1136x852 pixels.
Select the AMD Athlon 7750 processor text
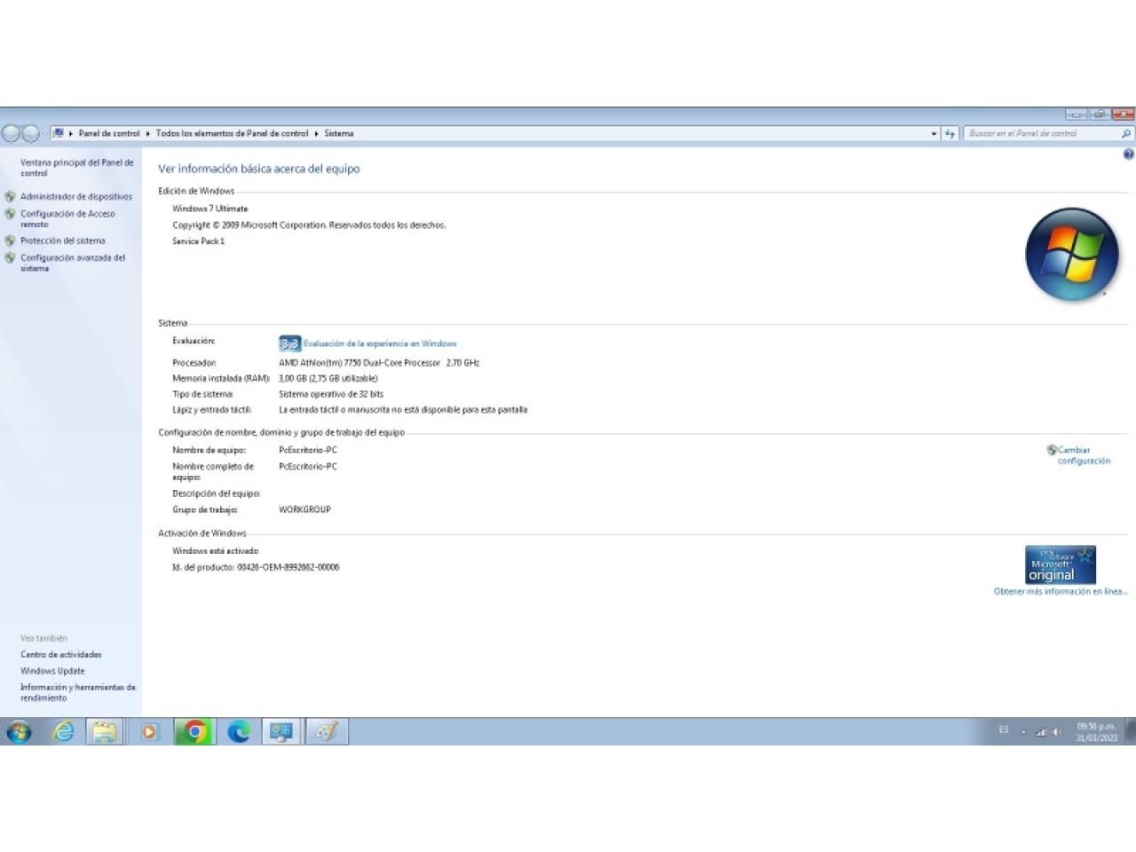point(379,363)
